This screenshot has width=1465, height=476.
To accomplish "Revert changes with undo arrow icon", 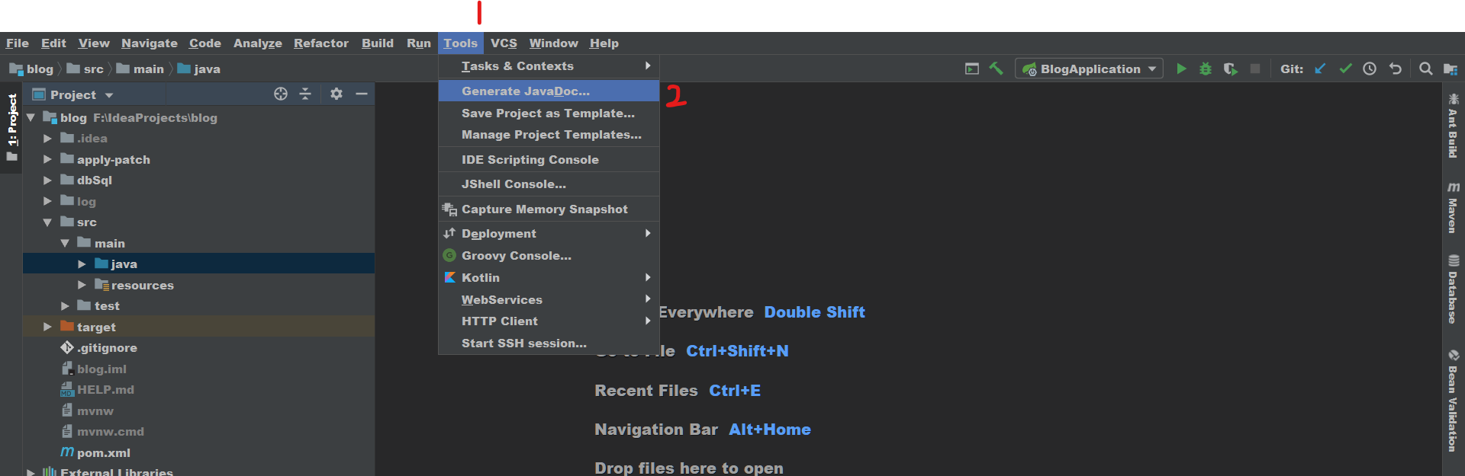I will 1396,69.
